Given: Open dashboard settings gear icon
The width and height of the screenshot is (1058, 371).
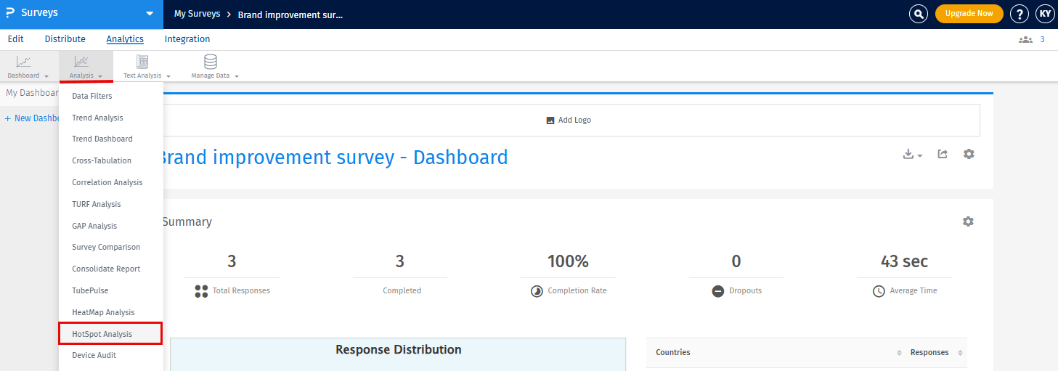Looking at the screenshot, I should (969, 154).
